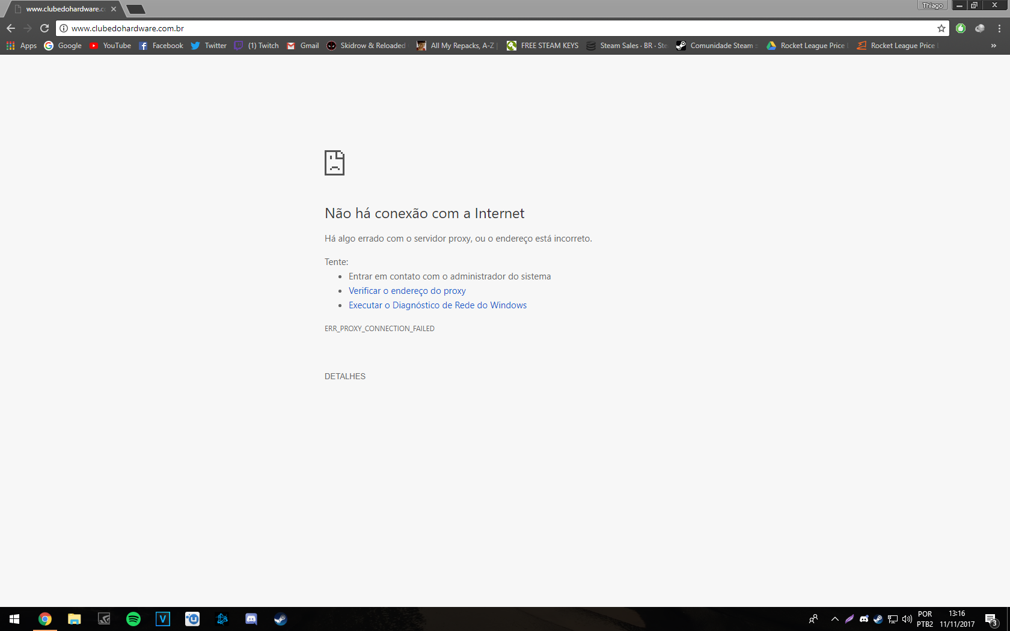Open the Comunidade Steam bookmark
Viewport: 1010px width, 631px height.
coord(717,46)
